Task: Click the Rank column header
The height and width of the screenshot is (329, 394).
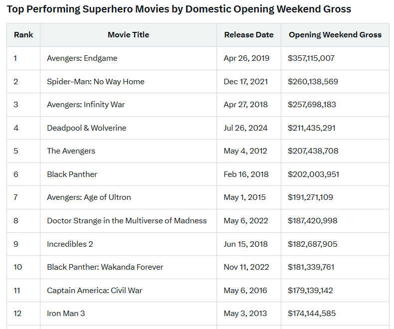Action: tap(23, 35)
